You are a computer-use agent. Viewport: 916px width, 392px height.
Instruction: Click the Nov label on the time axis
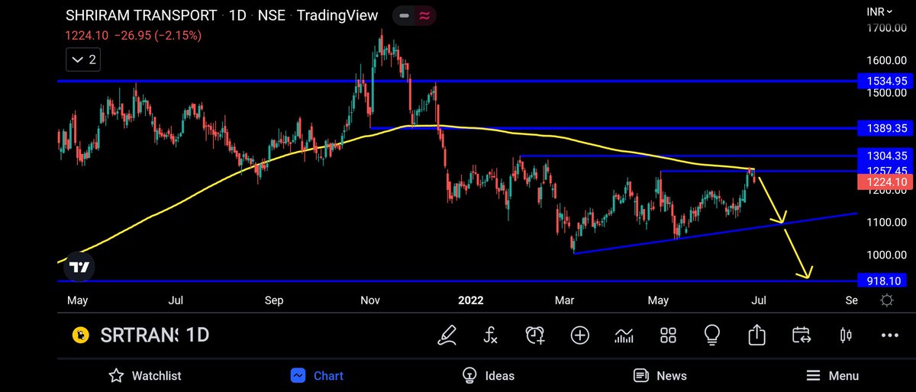[x=370, y=300]
